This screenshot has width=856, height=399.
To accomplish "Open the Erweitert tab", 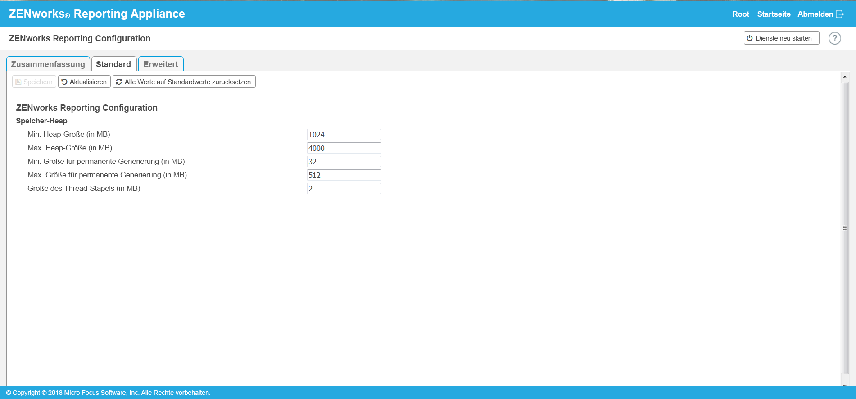I will click(161, 64).
